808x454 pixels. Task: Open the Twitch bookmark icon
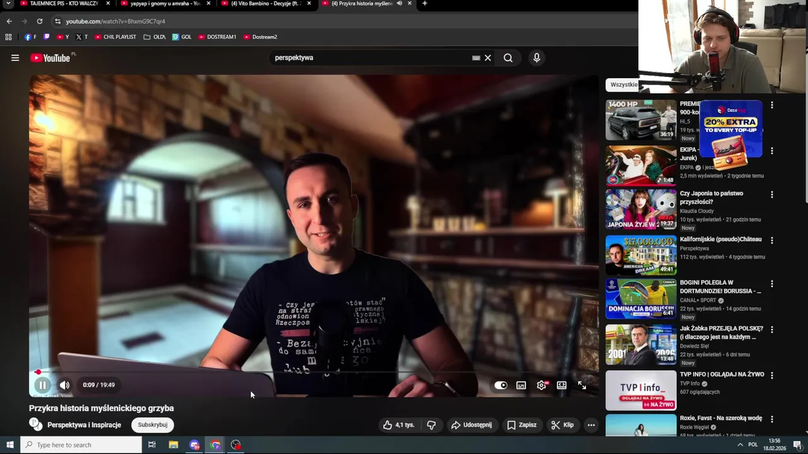[x=46, y=37]
